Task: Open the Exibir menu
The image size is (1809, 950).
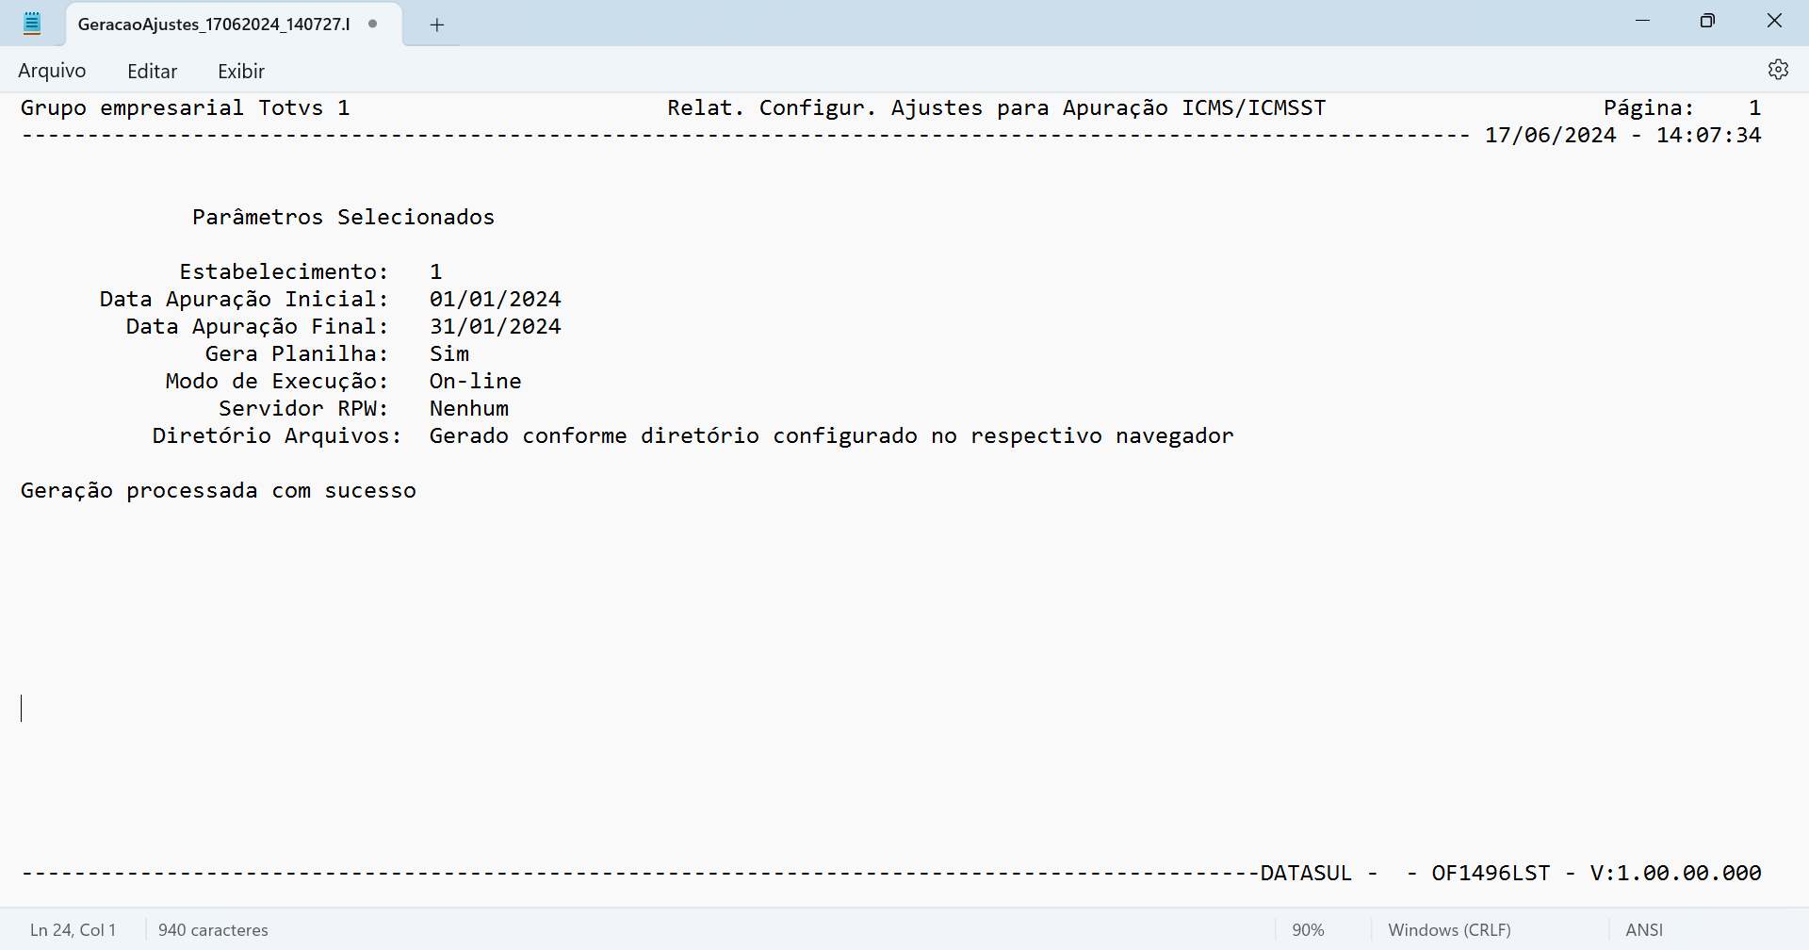Action: [x=240, y=72]
